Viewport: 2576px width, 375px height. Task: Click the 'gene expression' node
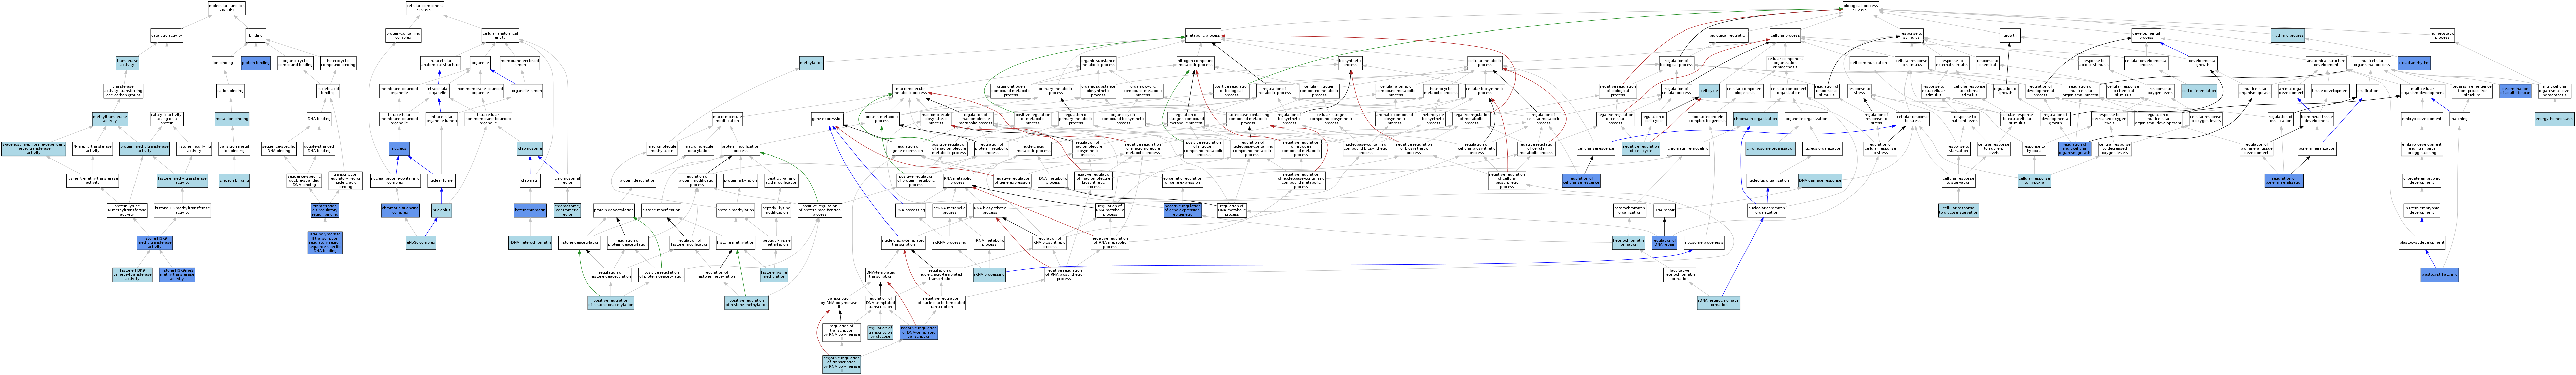coord(827,119)
